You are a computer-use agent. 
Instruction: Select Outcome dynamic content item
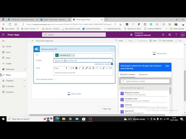(144, 106)
